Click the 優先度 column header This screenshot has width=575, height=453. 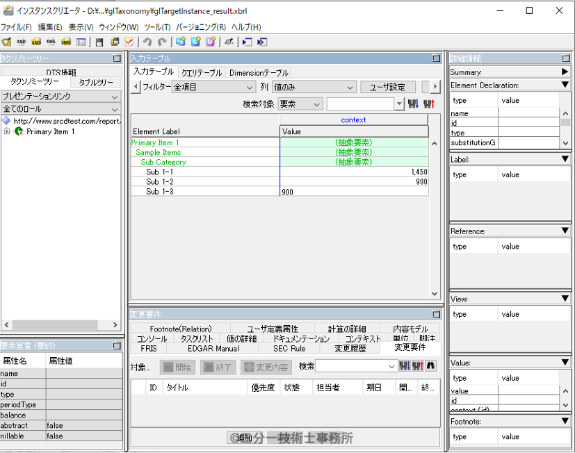(263, 388)
